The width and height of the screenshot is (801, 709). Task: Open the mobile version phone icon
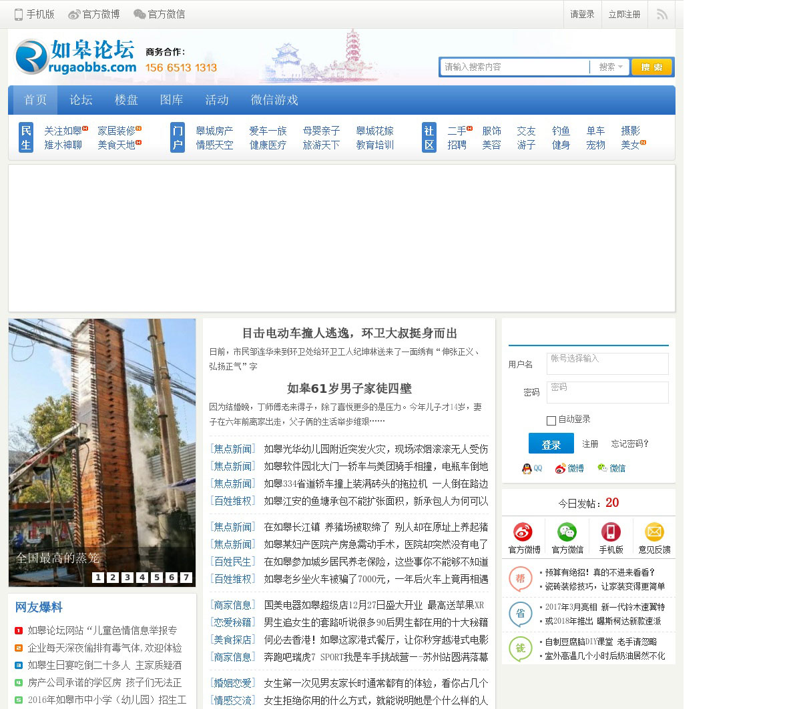click(611, 532)
